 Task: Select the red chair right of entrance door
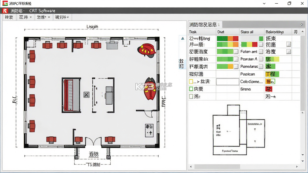pyautogui.click(x=110, y=139)
